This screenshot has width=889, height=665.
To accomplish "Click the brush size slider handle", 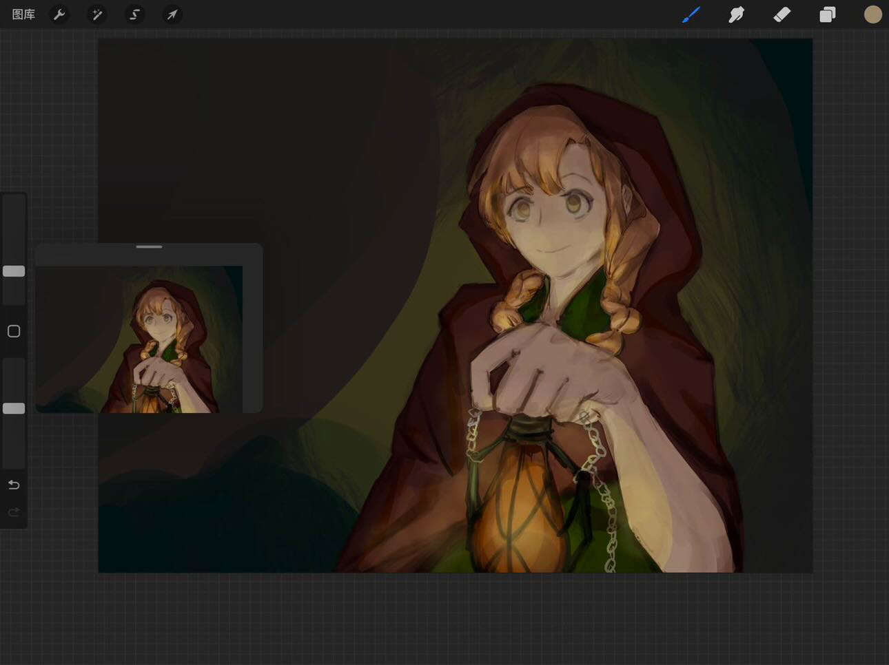I will tap(14, 271).
